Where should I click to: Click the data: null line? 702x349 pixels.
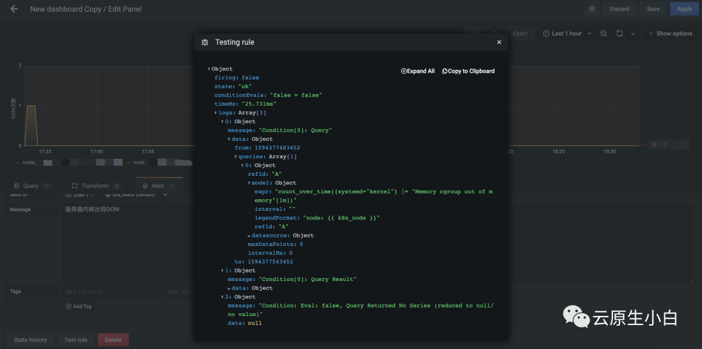244,323
